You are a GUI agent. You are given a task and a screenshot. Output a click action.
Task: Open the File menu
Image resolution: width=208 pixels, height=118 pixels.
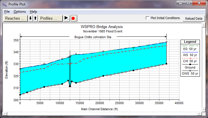click(7, 12)
